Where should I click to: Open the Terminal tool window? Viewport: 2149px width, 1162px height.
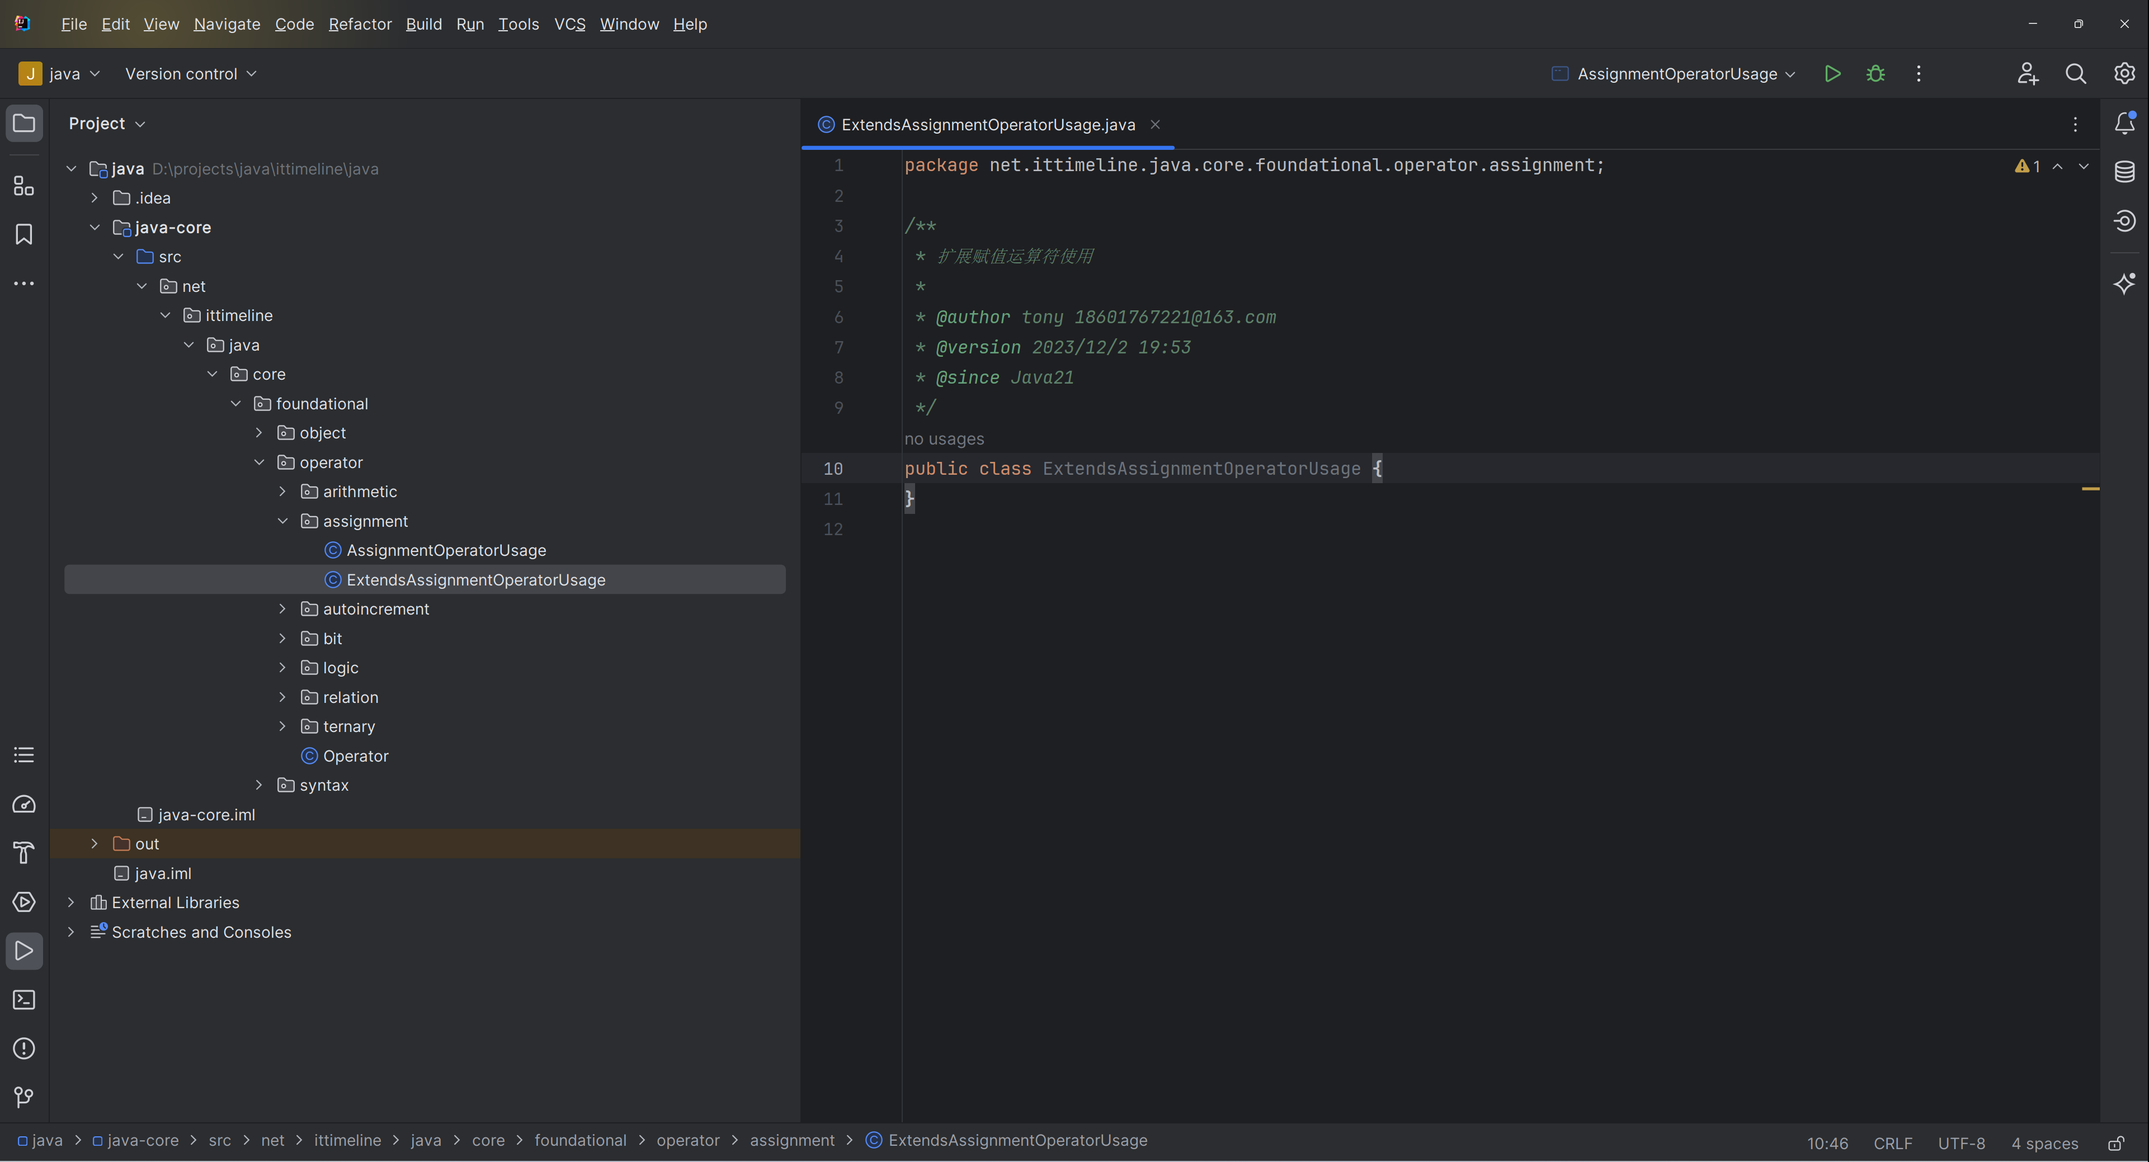pyautogui.click(x=24, y=999)
